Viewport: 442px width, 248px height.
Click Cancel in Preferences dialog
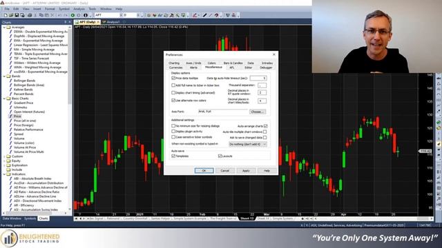[224, 171]
